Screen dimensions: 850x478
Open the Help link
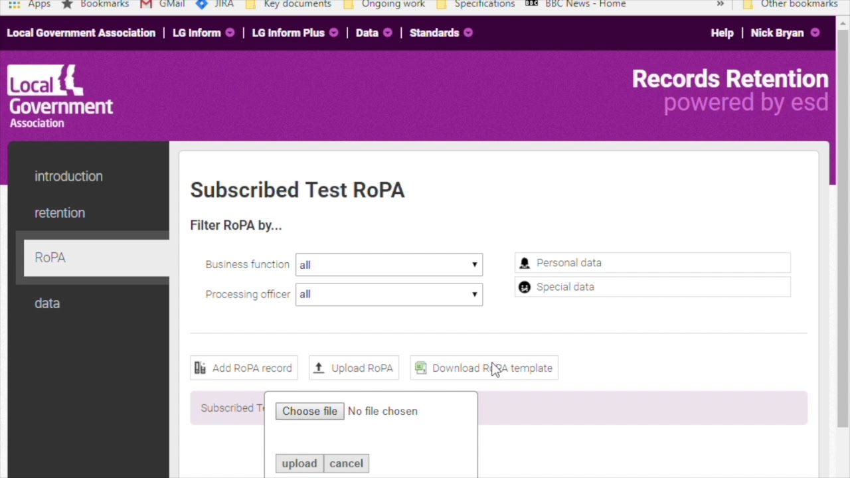point(722,33)
